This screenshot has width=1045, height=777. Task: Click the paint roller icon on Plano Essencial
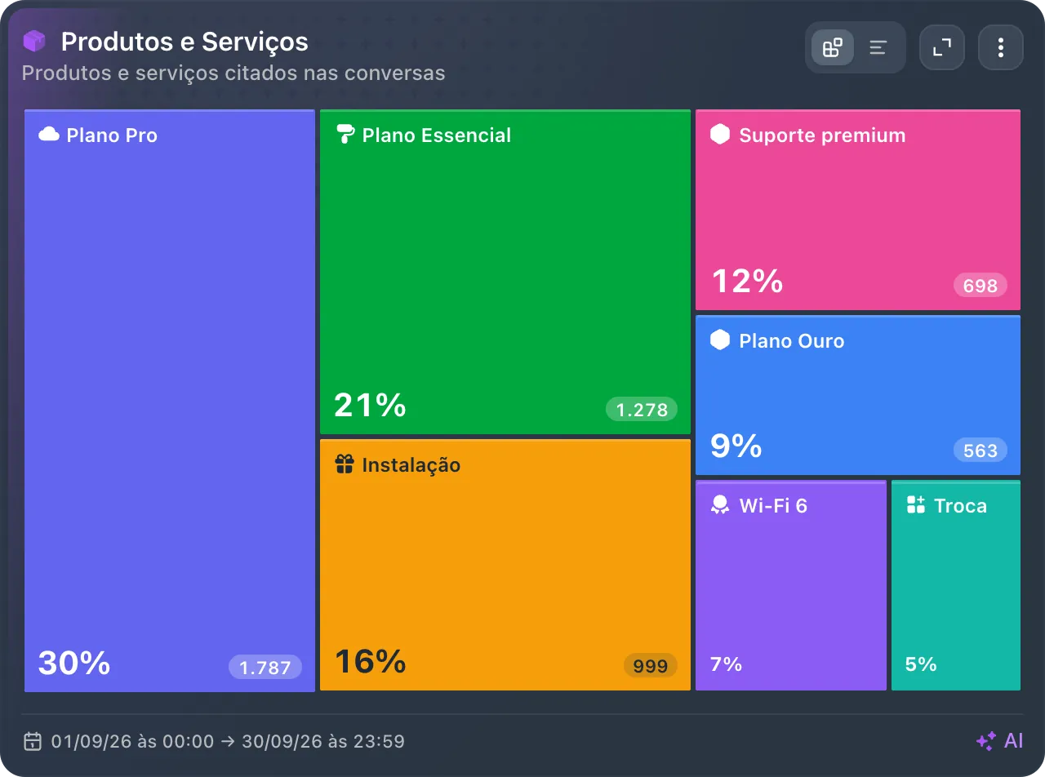pyautogui.click(x=345, y=135)
